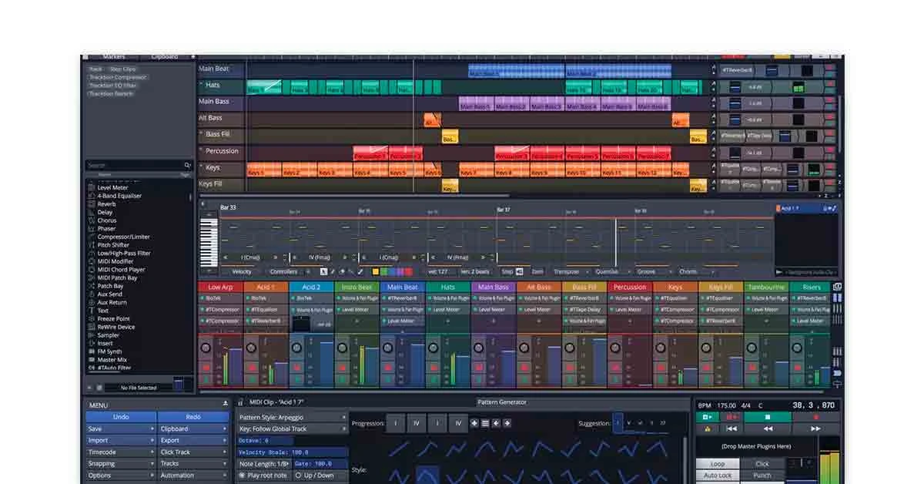Open the Pattern Style: Arpeggio dropdown
The height and width of the screenshot is (484, 924).
point(272,415)
